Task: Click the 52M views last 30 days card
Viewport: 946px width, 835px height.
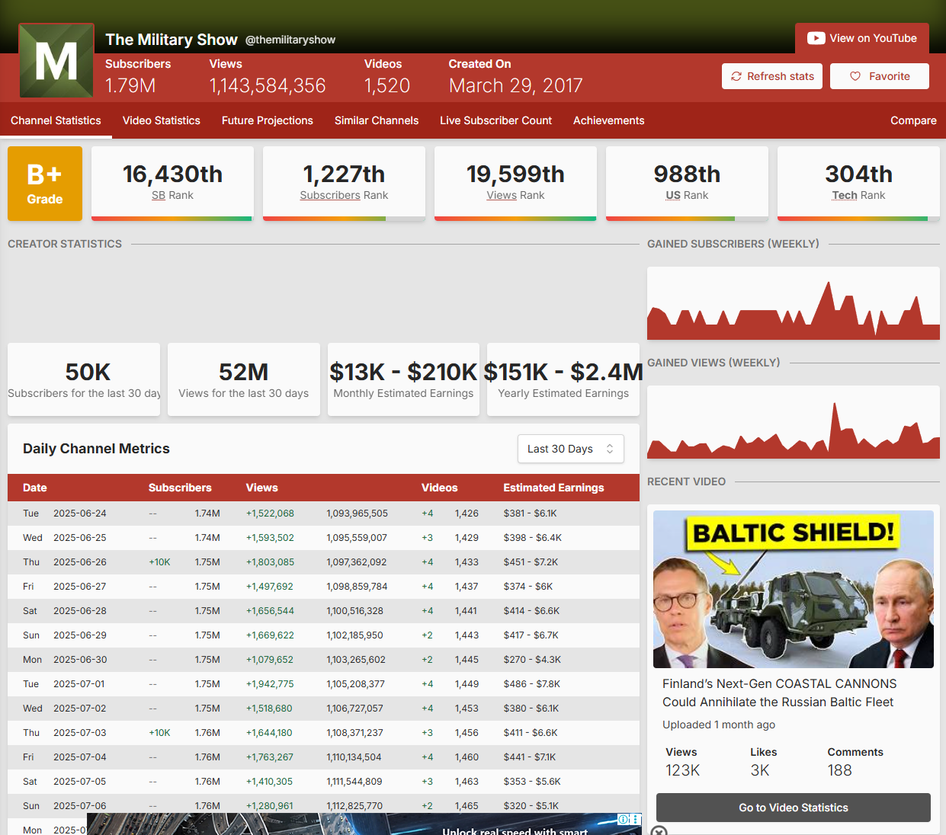Action: [244, 379]
